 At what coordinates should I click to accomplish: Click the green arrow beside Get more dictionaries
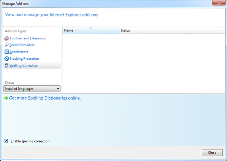[6, 98]
